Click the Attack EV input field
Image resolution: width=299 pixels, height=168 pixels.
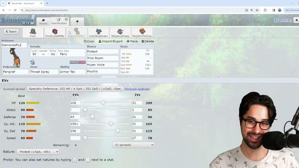pyautogui.click(x=75, y=110)
